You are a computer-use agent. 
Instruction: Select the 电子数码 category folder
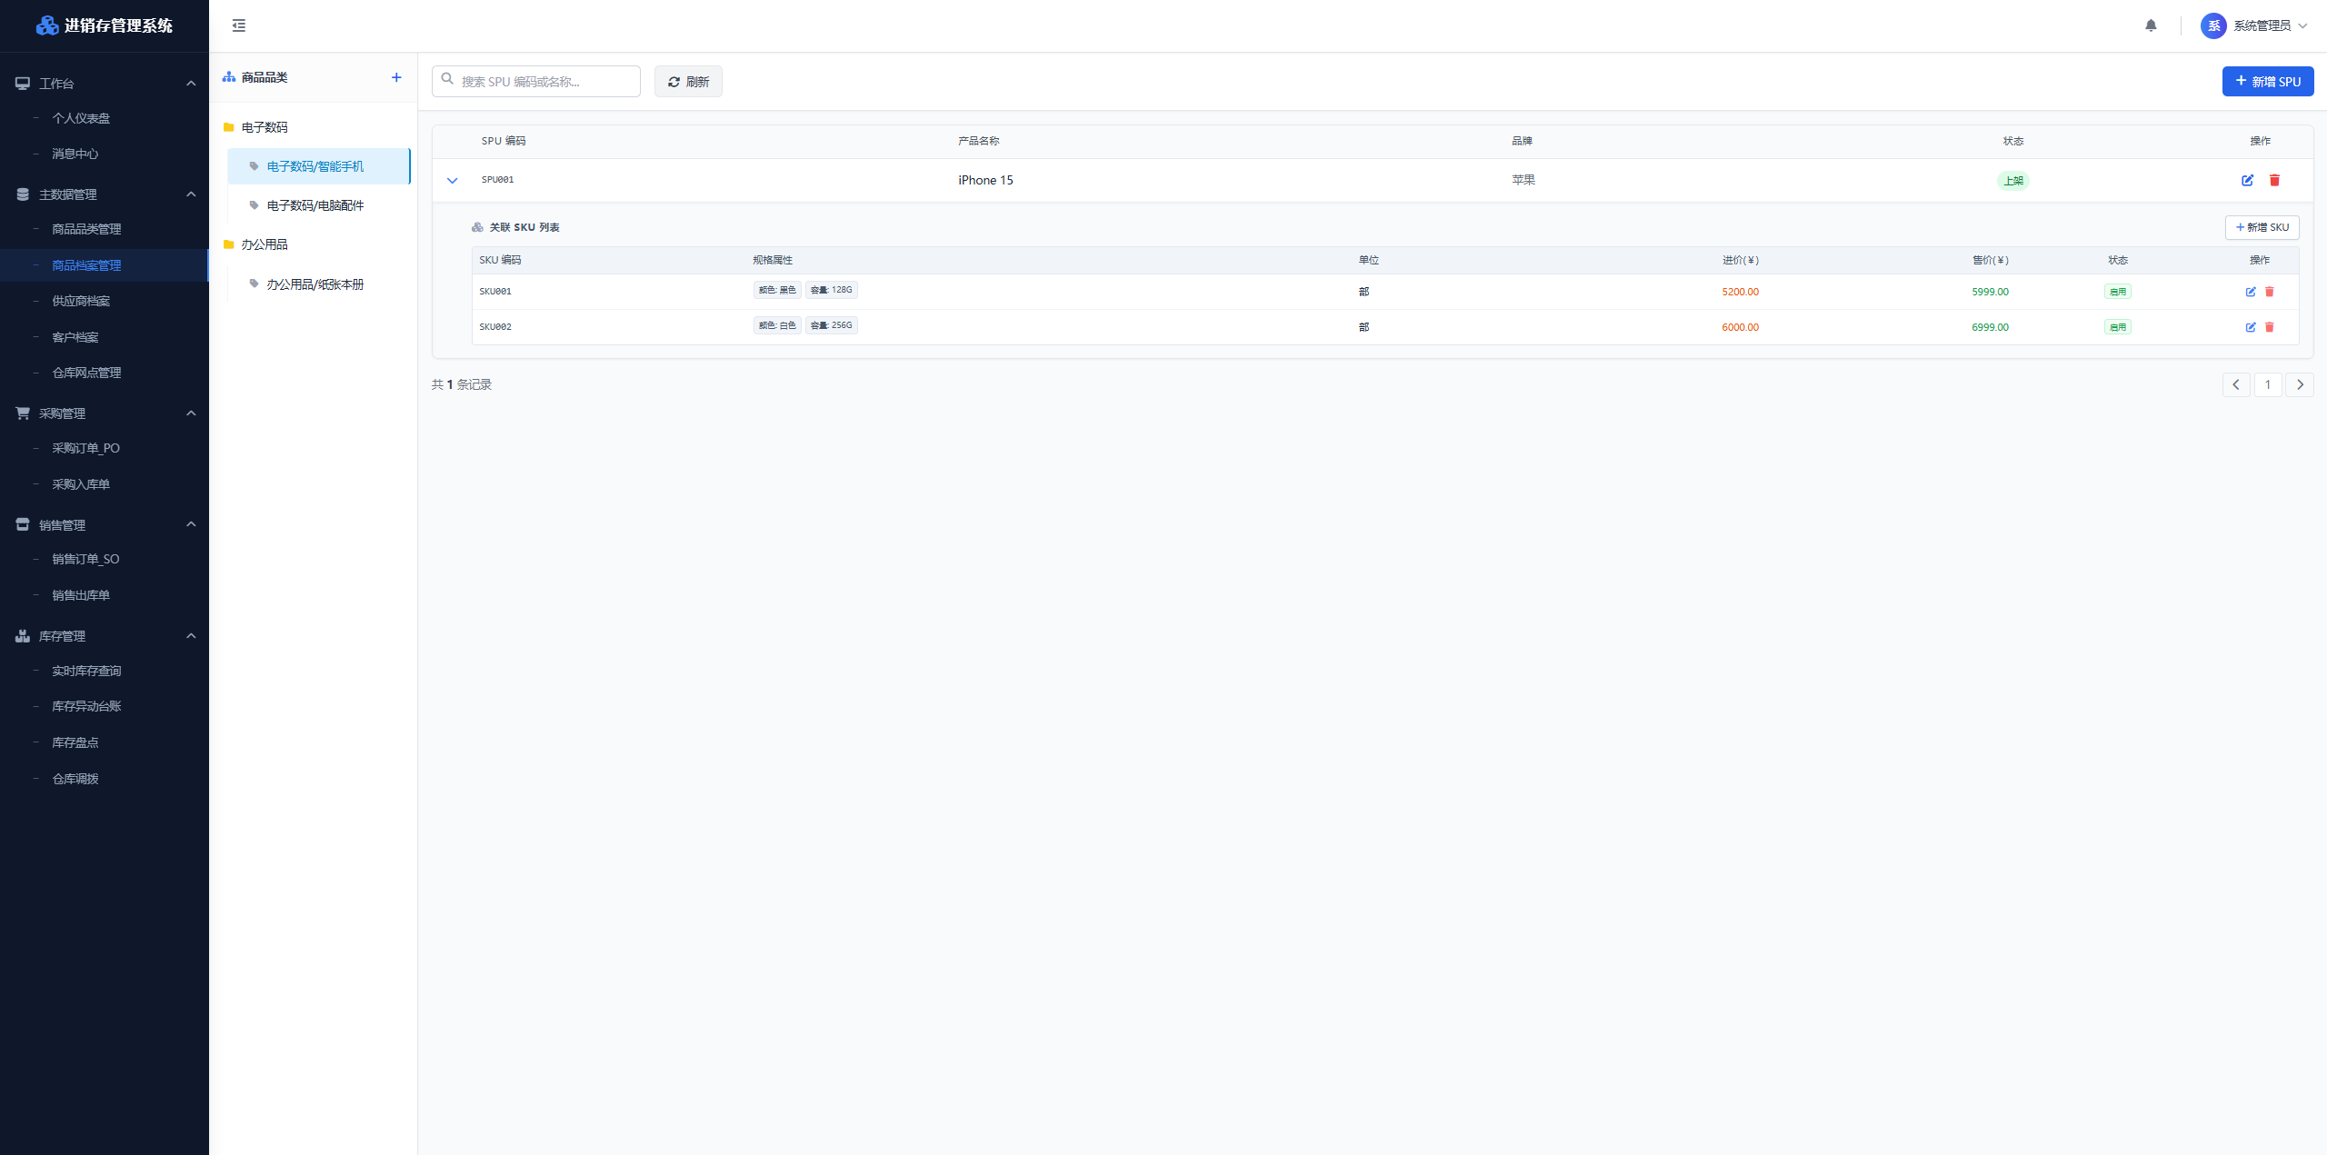click(314, 127)
